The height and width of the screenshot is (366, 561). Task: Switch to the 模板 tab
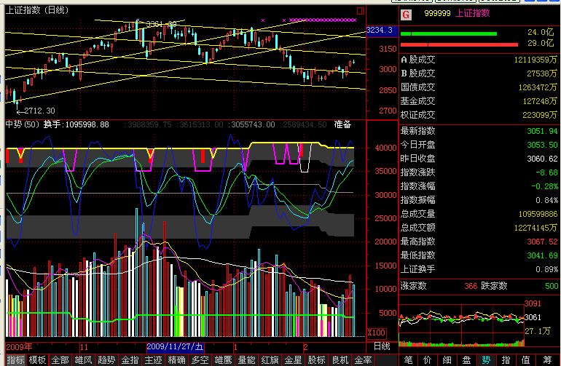coord(38,360)
